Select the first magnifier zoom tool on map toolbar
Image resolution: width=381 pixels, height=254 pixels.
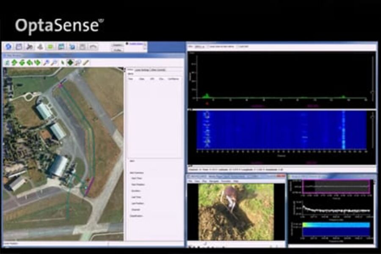point(46,63)
